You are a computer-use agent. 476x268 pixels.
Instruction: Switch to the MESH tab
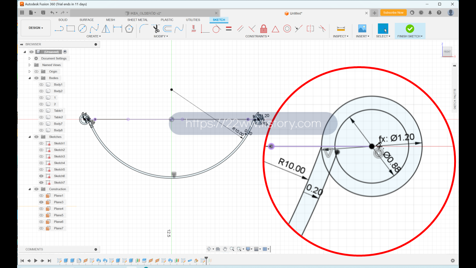110,20
